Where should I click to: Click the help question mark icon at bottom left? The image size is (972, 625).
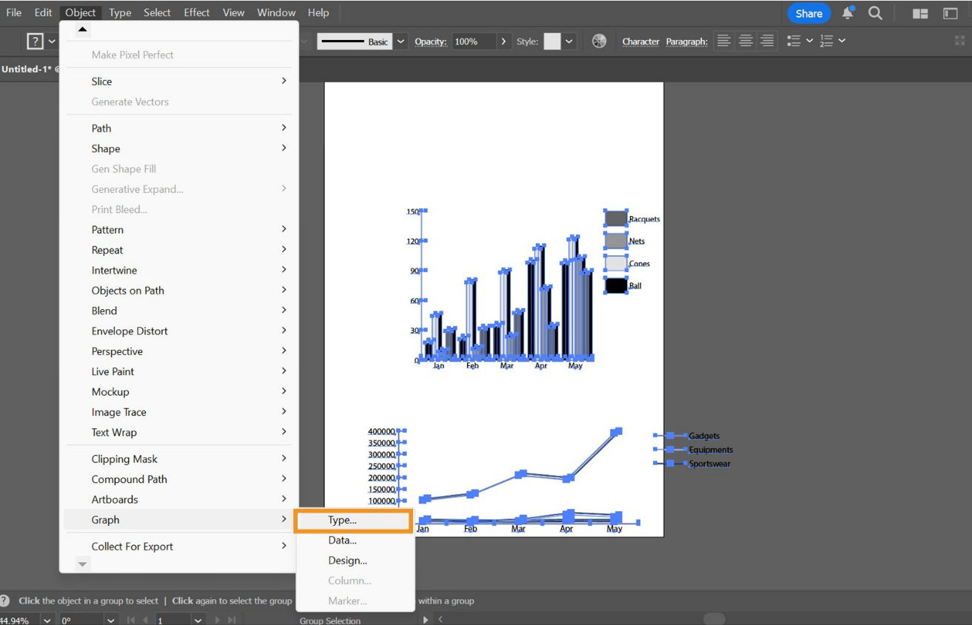tap(6, 601)
